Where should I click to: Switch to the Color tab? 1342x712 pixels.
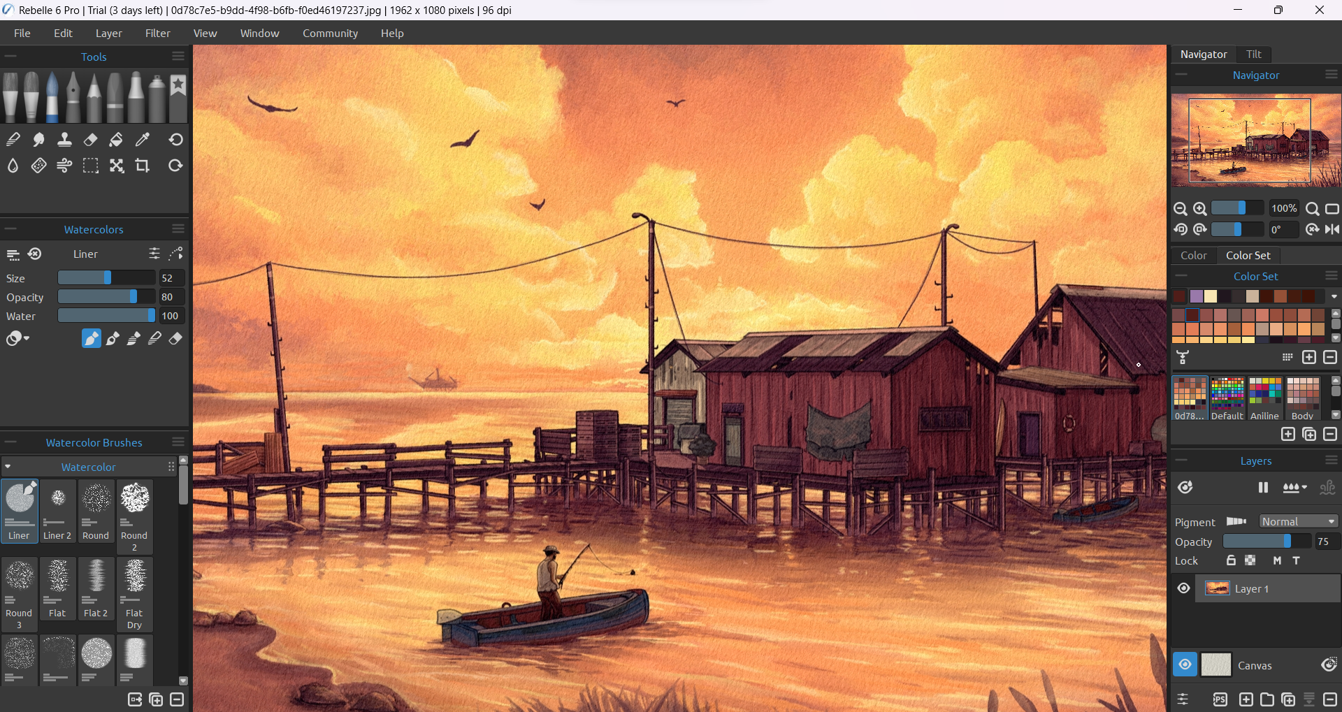point(1193,255)
